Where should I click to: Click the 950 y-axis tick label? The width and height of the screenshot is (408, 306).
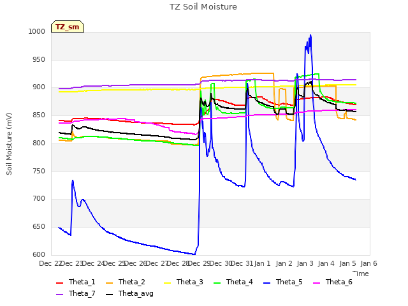click(39, 59)
